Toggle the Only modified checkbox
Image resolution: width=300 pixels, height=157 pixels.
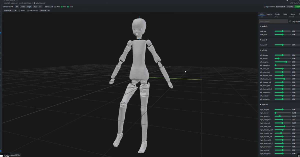coord(290,21)
